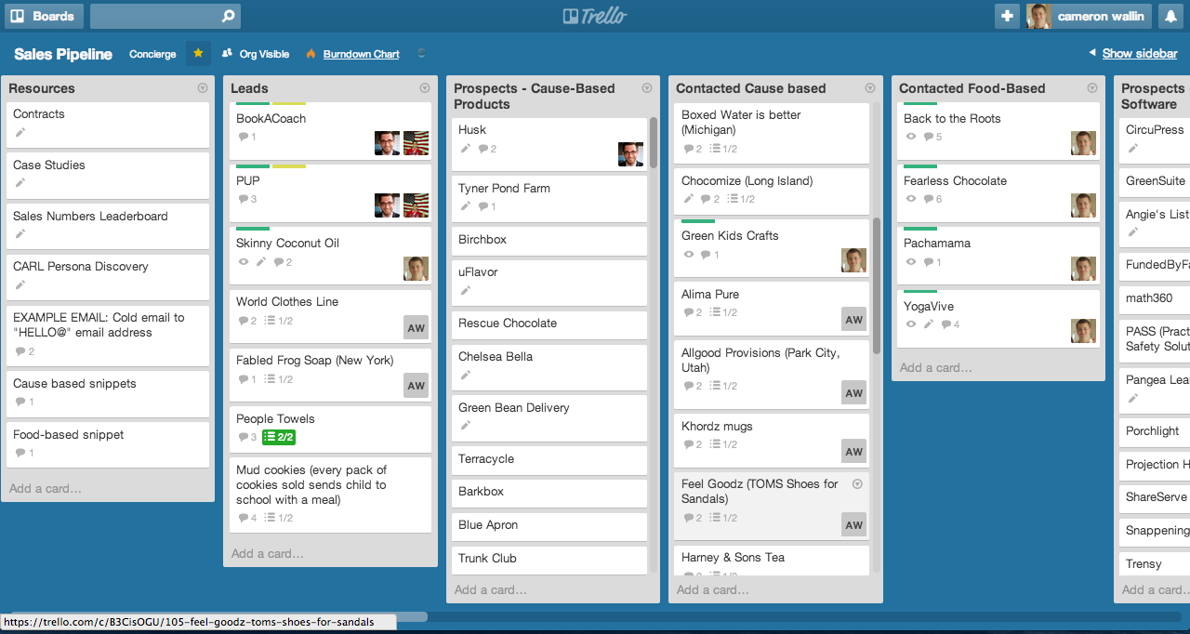
Task: Toggle subscribe eye on Skinny Coconut Oil card
Action: click(244, 262)
